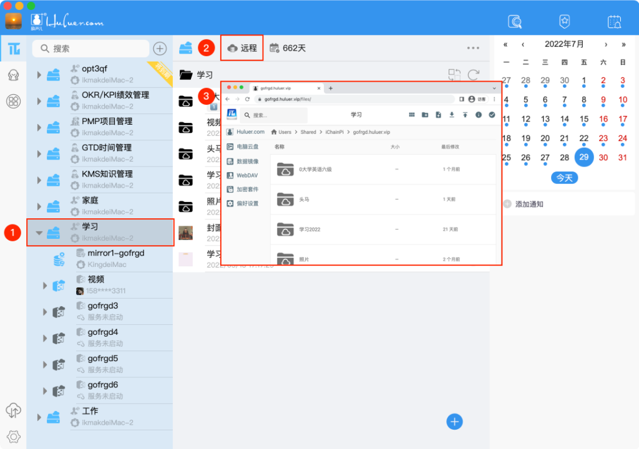Image resolution: width=639 pixels, height=449 pixels.
Task: Click mirror1-gofrgd database icon
Action: tap(59, 259)
